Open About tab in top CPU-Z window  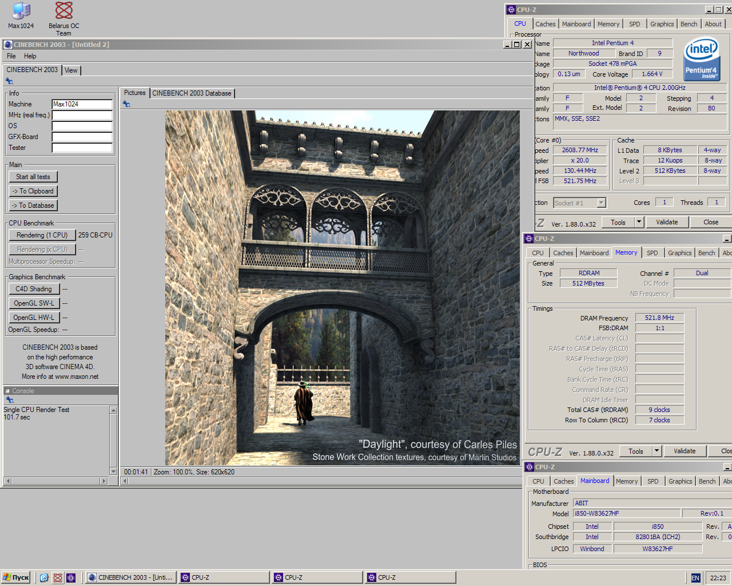click(x=713, y=24)
